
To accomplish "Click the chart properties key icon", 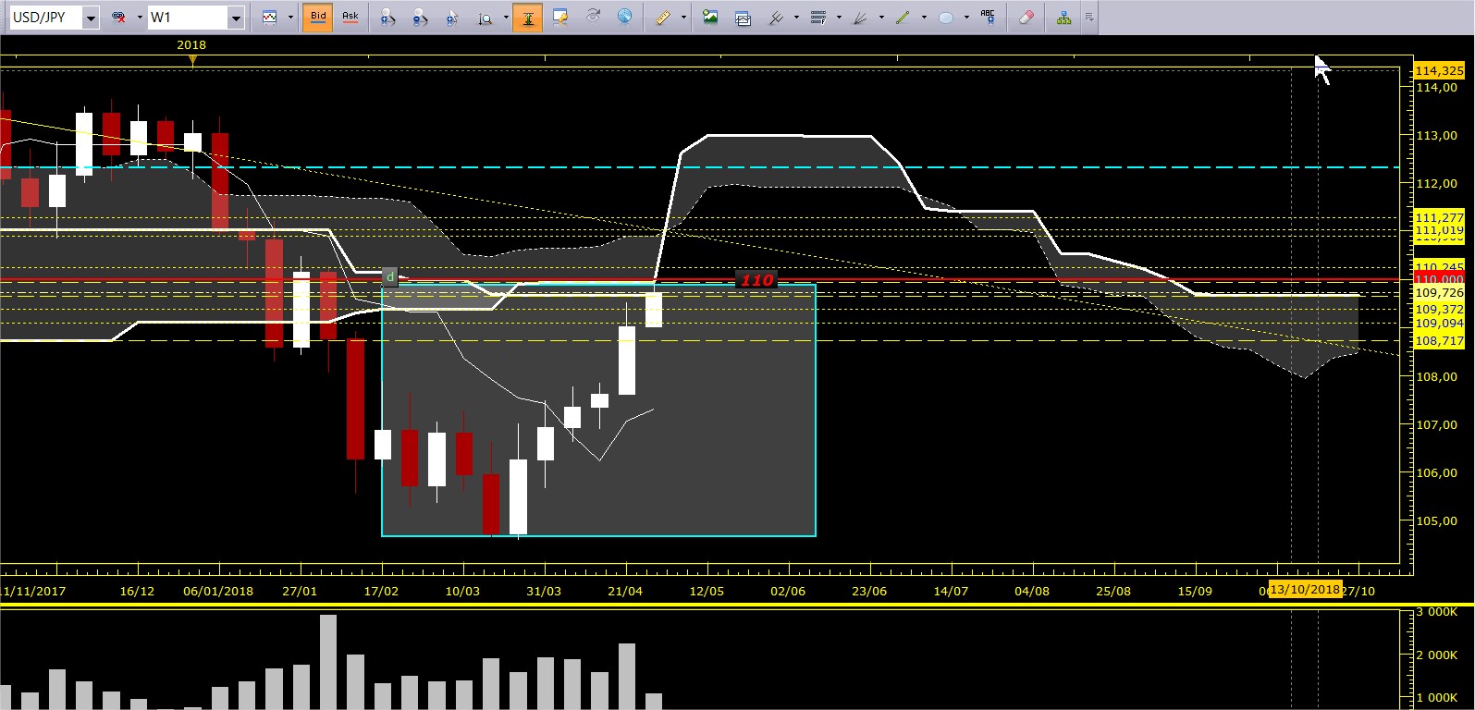I will (560, 18).
